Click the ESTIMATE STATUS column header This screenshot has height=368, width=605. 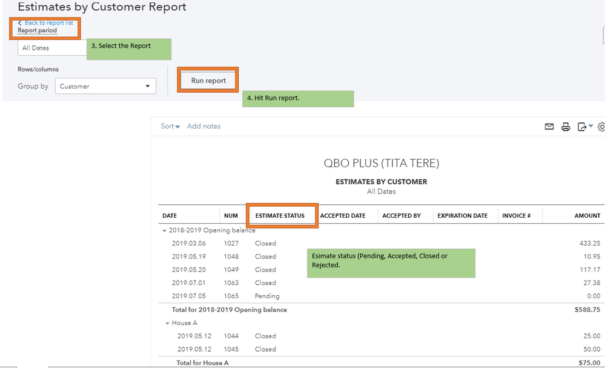pyautogui.click(x=280, y=215)
